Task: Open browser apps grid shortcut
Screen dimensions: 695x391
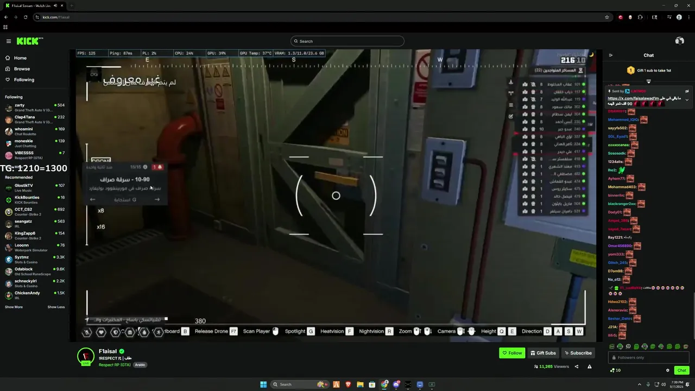Action: (5, 27)
